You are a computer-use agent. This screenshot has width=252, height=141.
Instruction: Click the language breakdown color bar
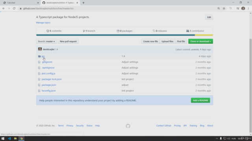point(124,35)
